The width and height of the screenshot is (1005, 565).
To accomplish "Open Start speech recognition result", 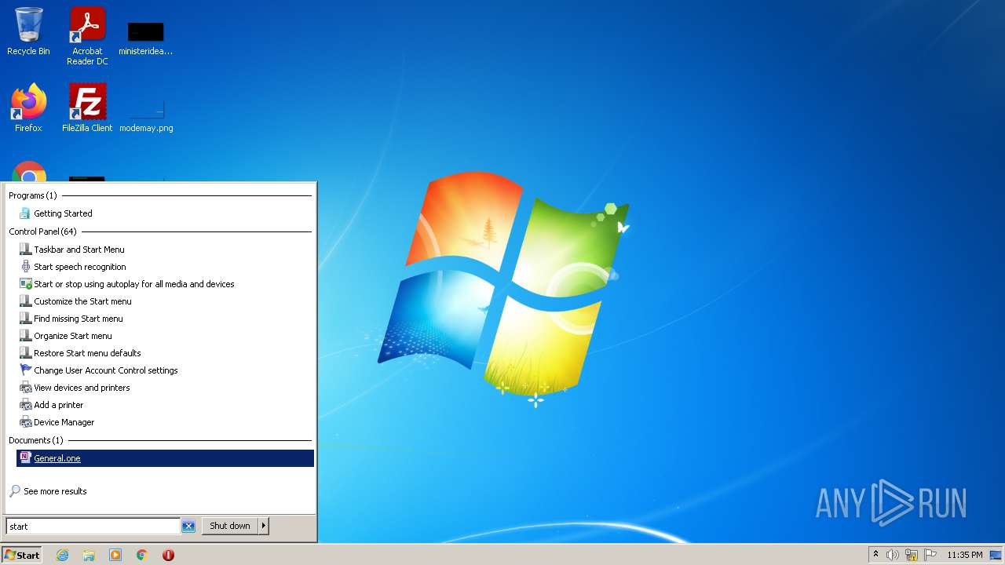I will (166, 267).
